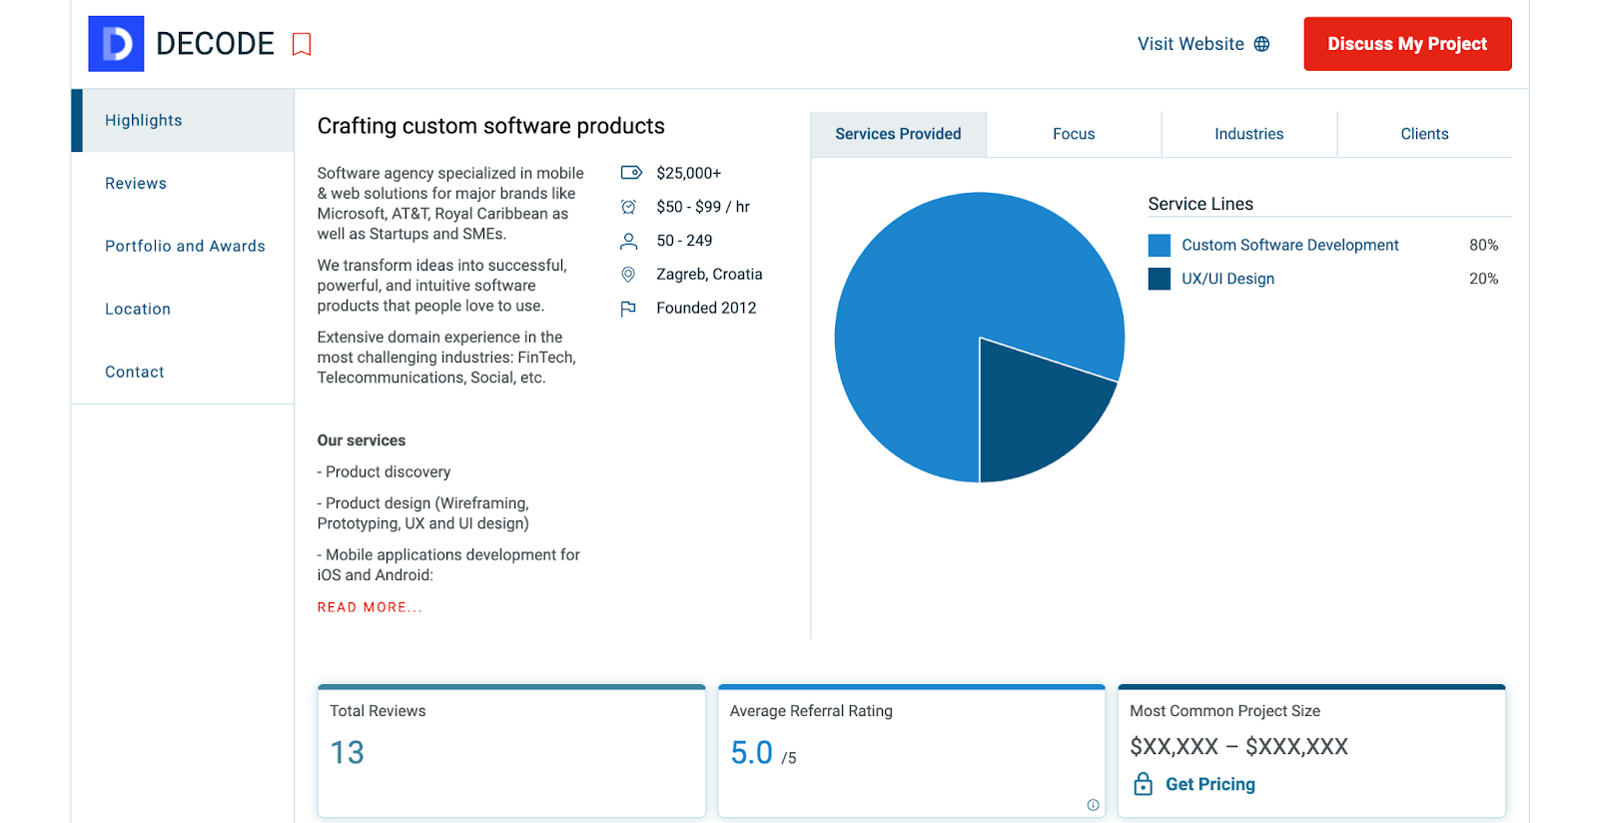Viewport: 1598px width, 823px height.
Task: Switch to the Clients tab
Action: coord(1424,134)
